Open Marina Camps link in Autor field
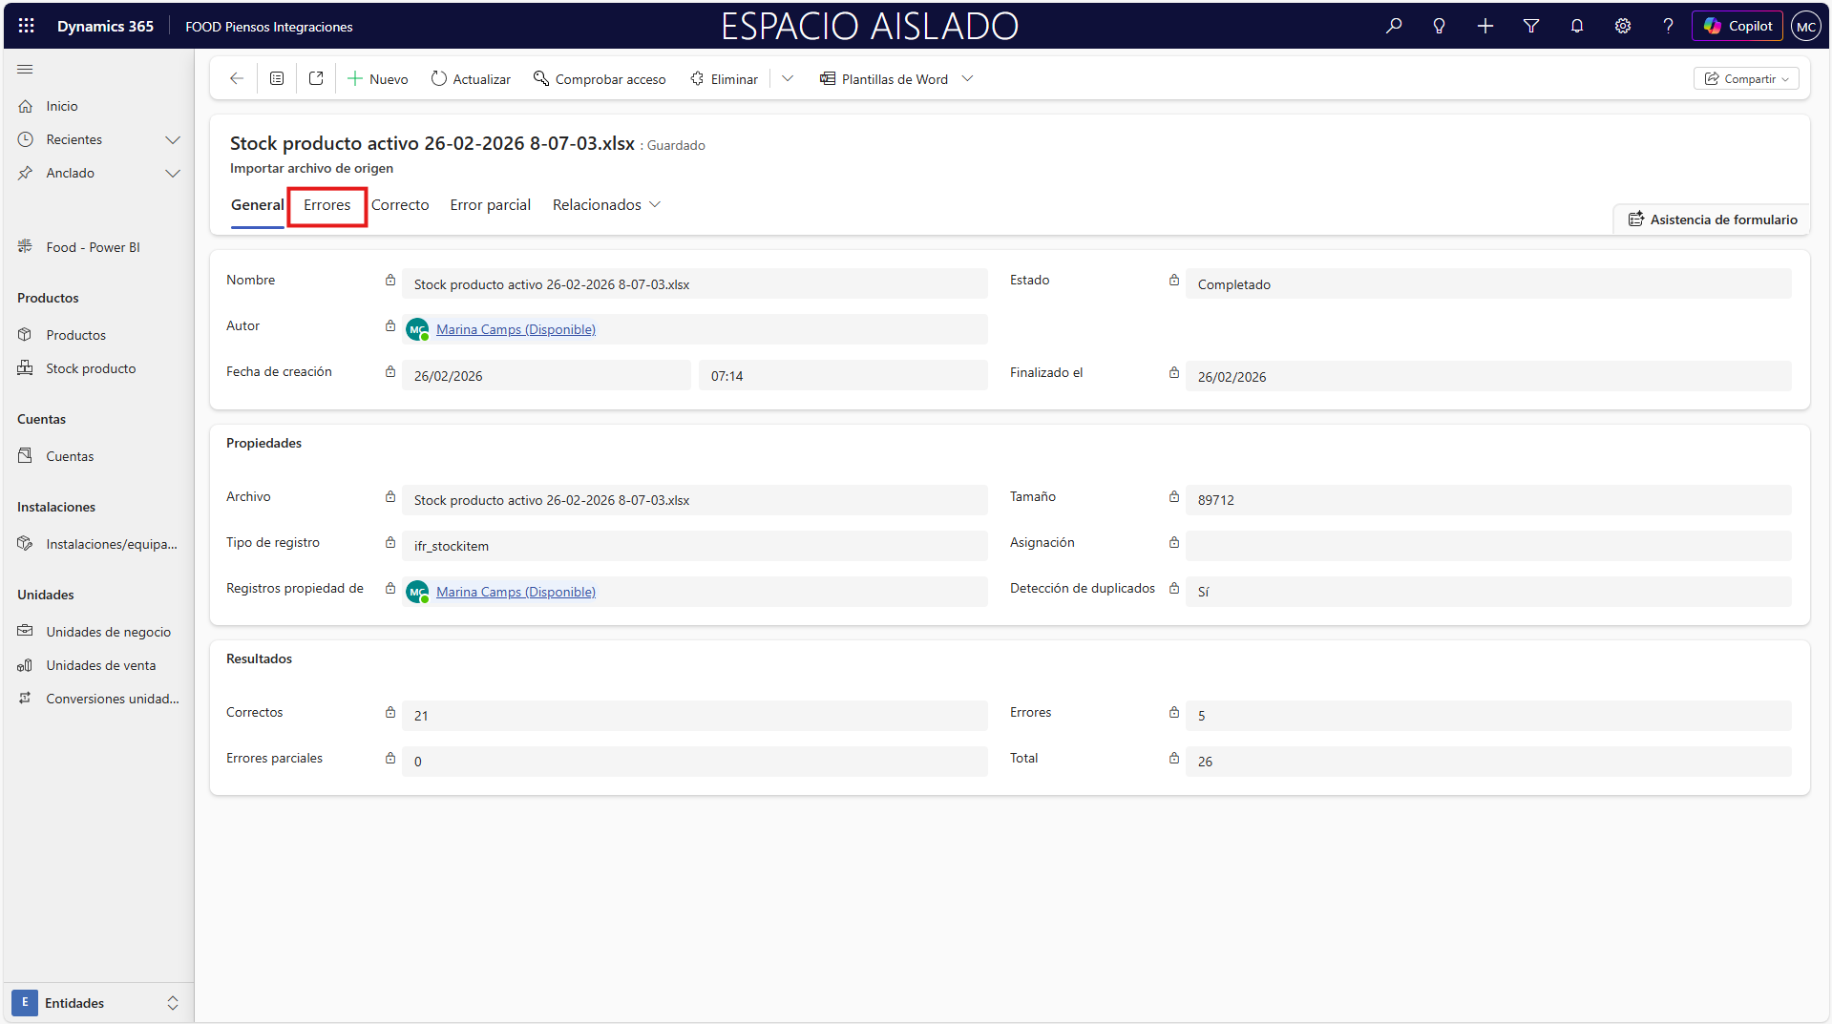 pos(516,329)
